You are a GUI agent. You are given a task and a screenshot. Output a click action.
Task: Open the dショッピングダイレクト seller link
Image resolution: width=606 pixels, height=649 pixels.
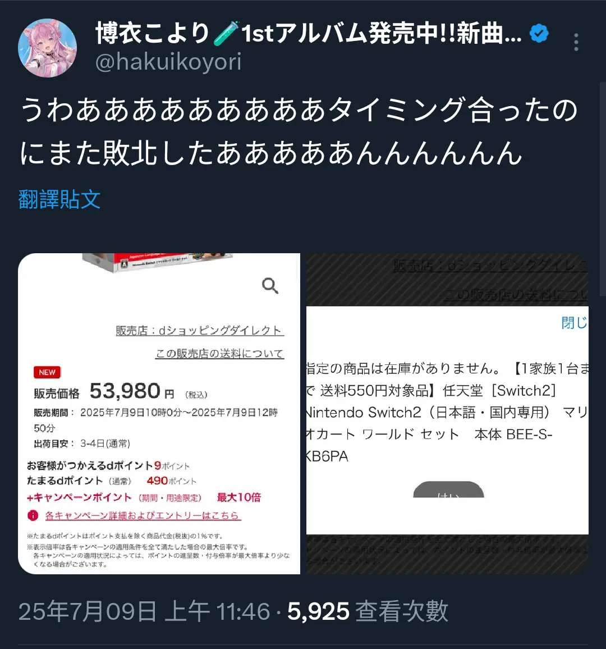coord(200,330)
